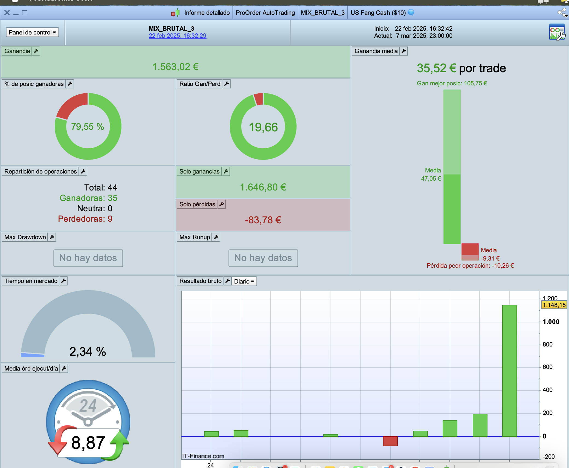
Task: Open wrench settings for Máx Drawdown
Action: pos(52,237)
